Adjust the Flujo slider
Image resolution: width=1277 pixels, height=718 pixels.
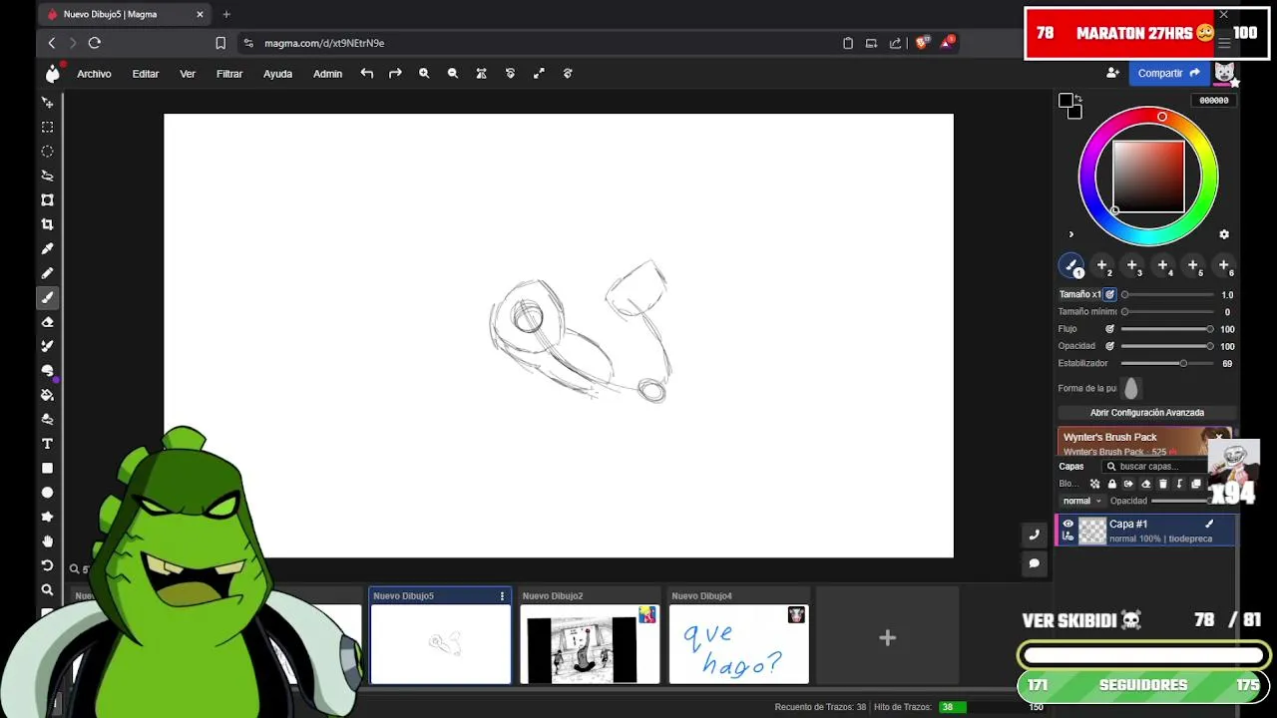(x=1167, y=329)
